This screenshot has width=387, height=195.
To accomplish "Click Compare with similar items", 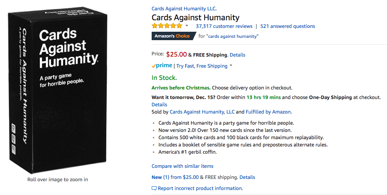I will coord(182,166).
